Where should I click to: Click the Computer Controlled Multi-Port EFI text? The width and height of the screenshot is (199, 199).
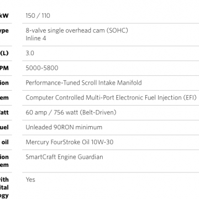[111, 97]
